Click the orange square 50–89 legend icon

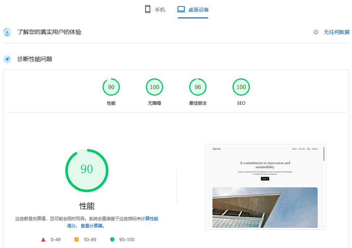coord(77,239)
